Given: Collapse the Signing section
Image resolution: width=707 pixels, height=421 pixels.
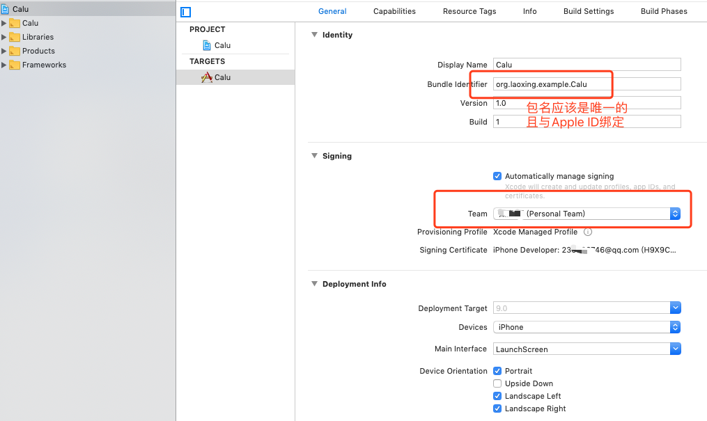Looking at the screenshot, I should point(314,156).
